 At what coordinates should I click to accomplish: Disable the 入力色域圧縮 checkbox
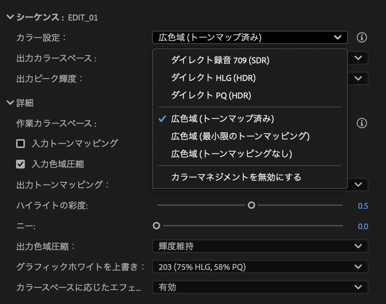[20, 164]
